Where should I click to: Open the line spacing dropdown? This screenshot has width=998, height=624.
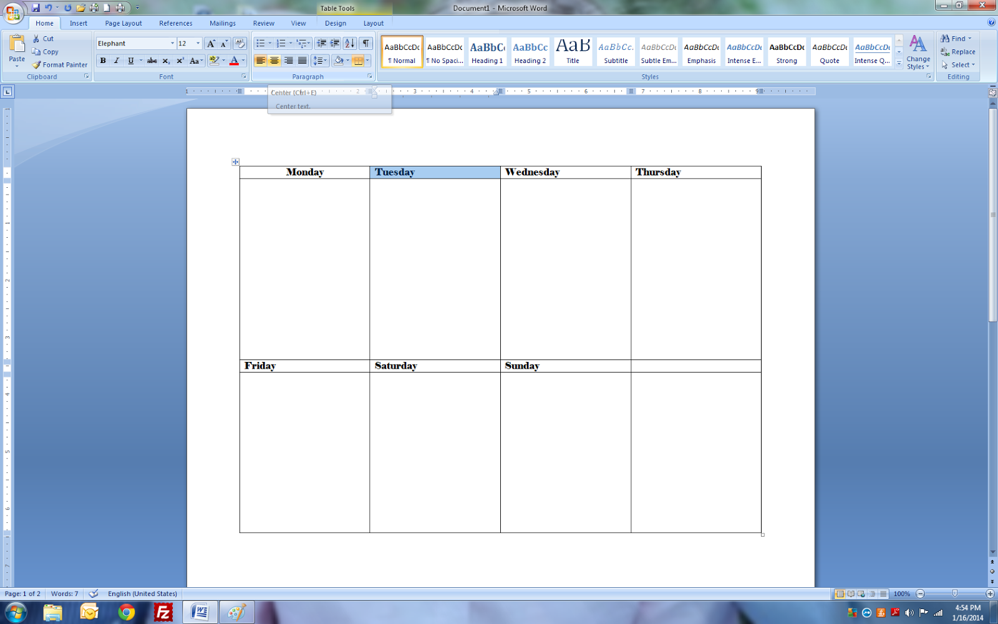[320, 61]
